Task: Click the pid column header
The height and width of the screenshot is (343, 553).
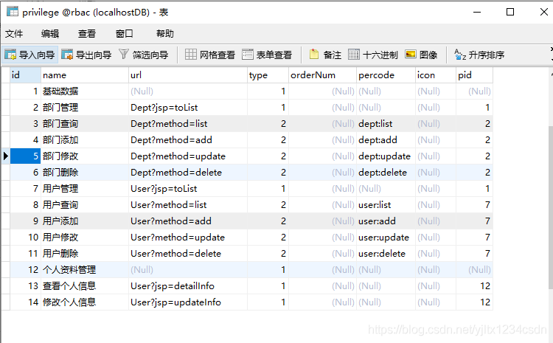Action: click(474, 75)
